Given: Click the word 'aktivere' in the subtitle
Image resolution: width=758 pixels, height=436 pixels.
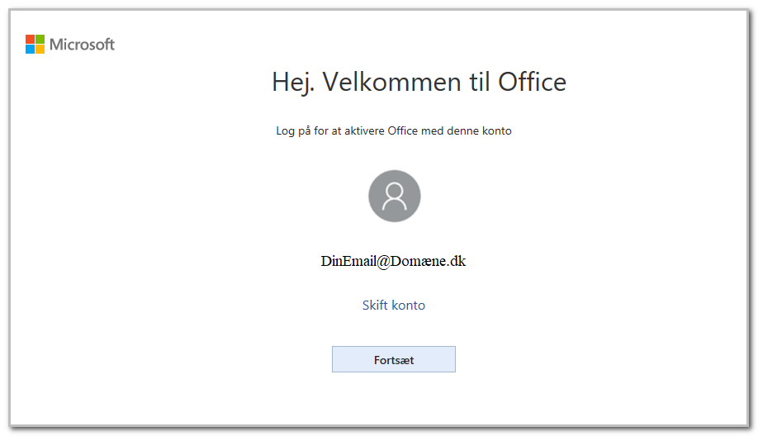Looking at the screenshot, I should tap(364, 131).
